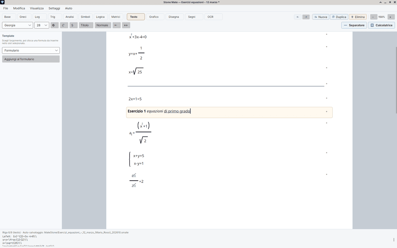Delete row with the Elimina trash button

click(x=358, y=17)
